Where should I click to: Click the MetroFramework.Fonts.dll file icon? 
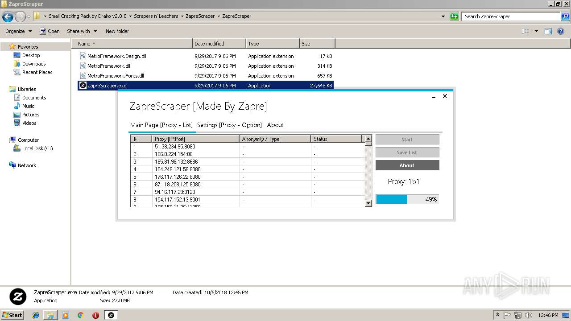click(83, 76)
